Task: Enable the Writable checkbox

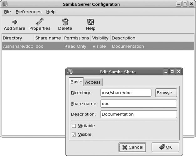Action: (x=74, y=126)
